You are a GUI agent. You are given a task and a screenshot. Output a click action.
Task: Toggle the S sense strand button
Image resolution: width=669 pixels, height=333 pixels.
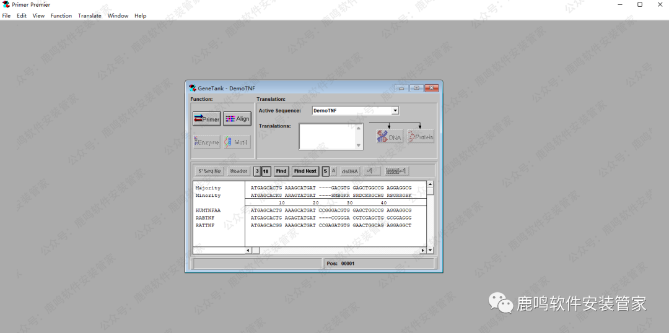(325, 171)
